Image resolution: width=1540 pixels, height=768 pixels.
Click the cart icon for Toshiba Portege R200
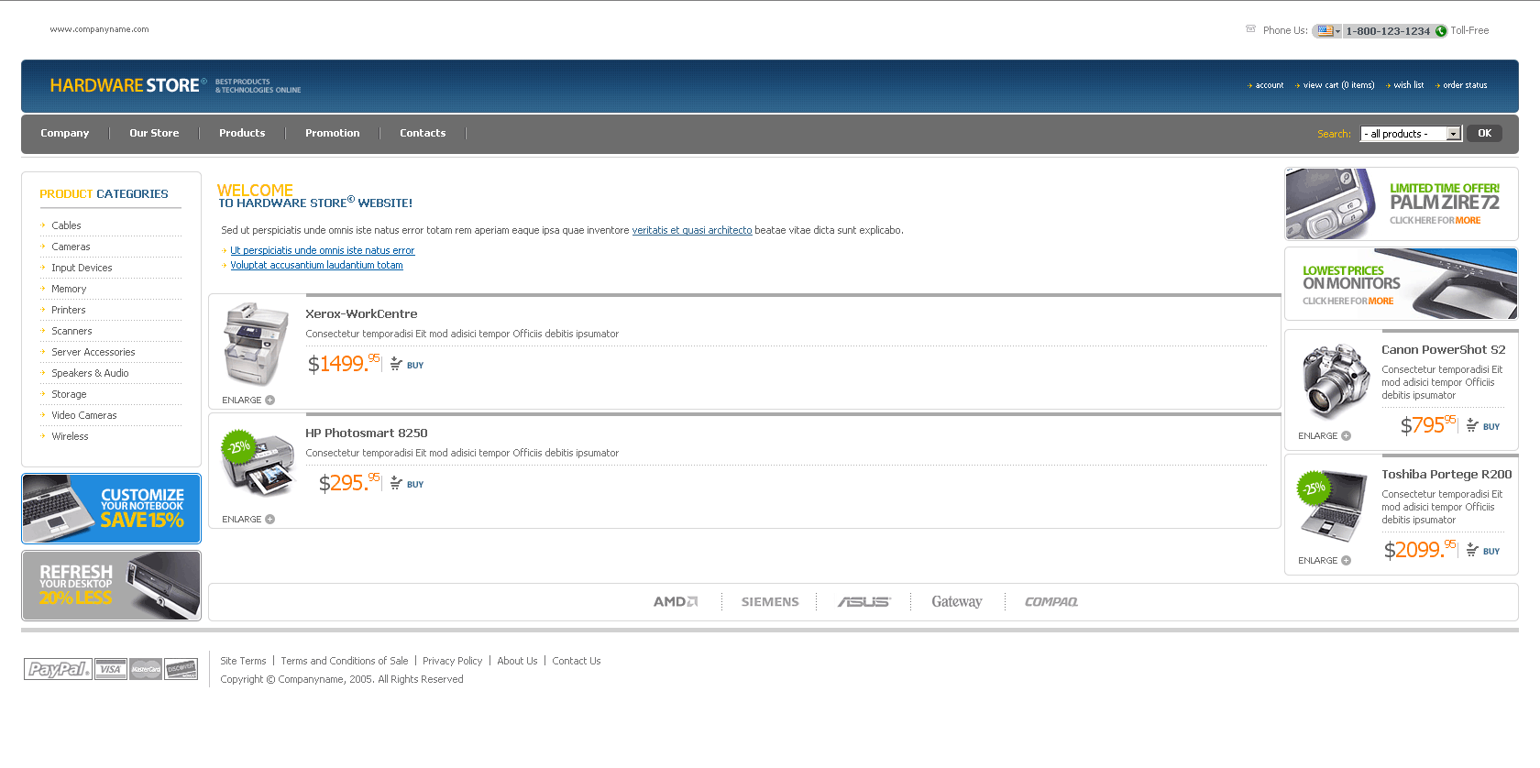[1472, 550]
